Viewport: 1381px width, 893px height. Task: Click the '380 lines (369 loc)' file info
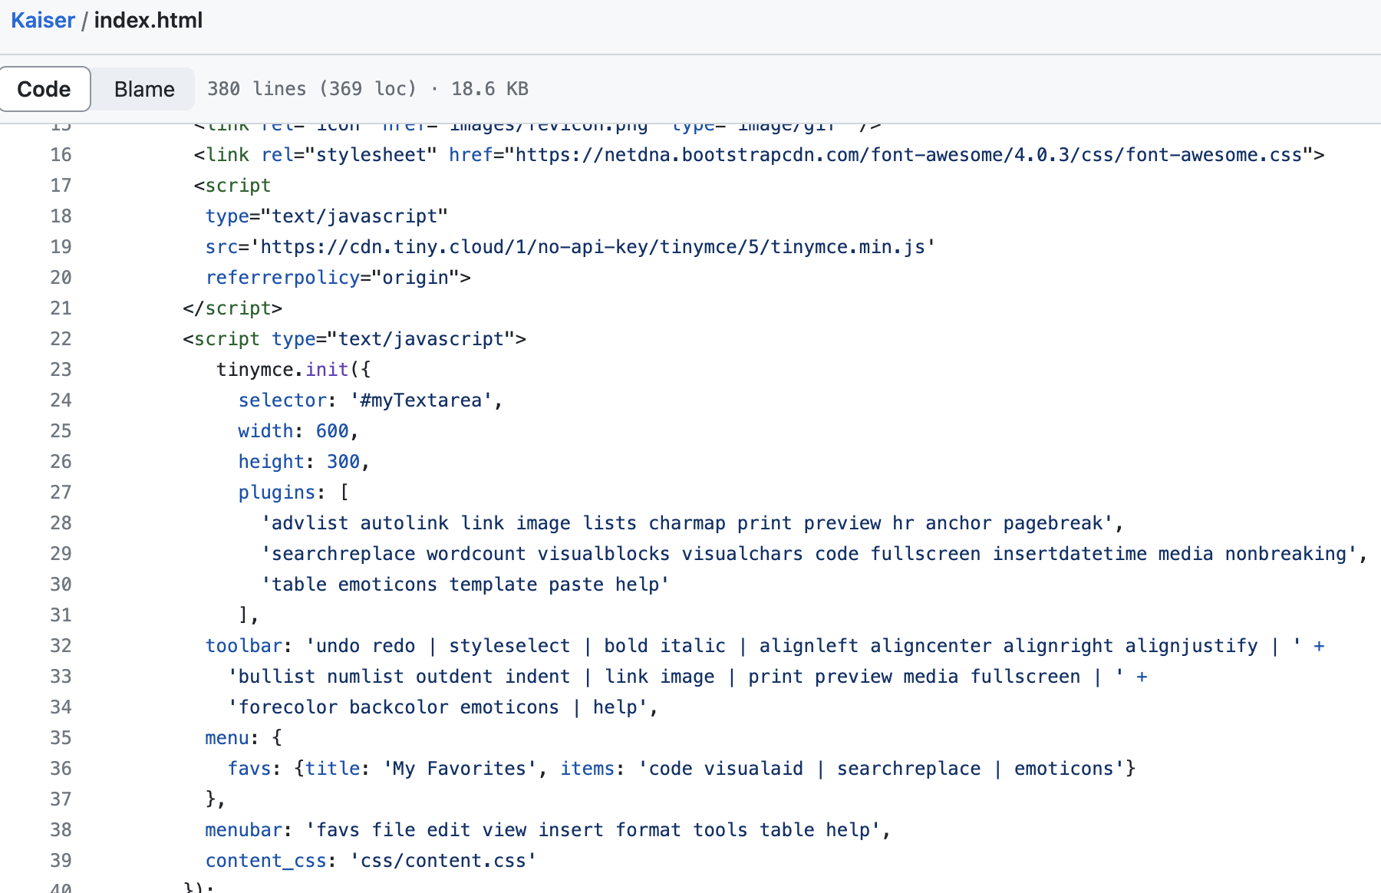311,89
